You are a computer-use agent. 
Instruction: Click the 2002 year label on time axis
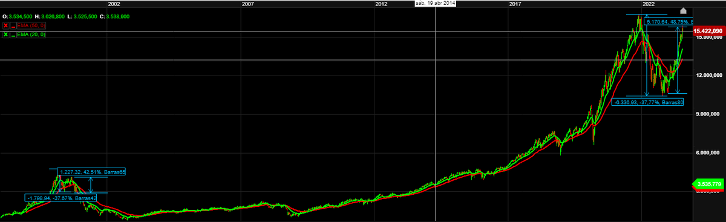click(x=114, y=4)
